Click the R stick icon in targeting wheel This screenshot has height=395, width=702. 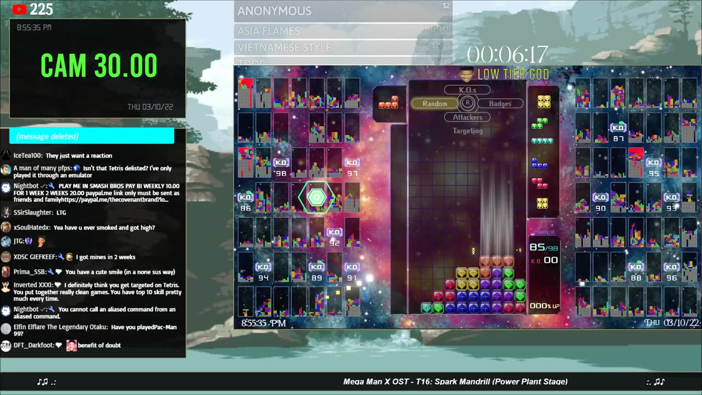point(467,103)
